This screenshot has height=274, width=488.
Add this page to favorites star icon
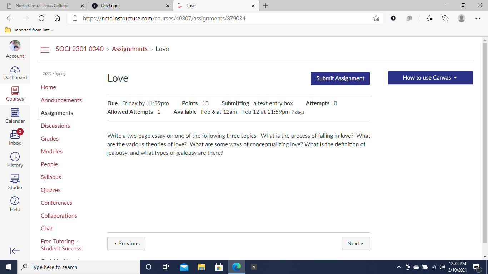(x=376, y=18)
